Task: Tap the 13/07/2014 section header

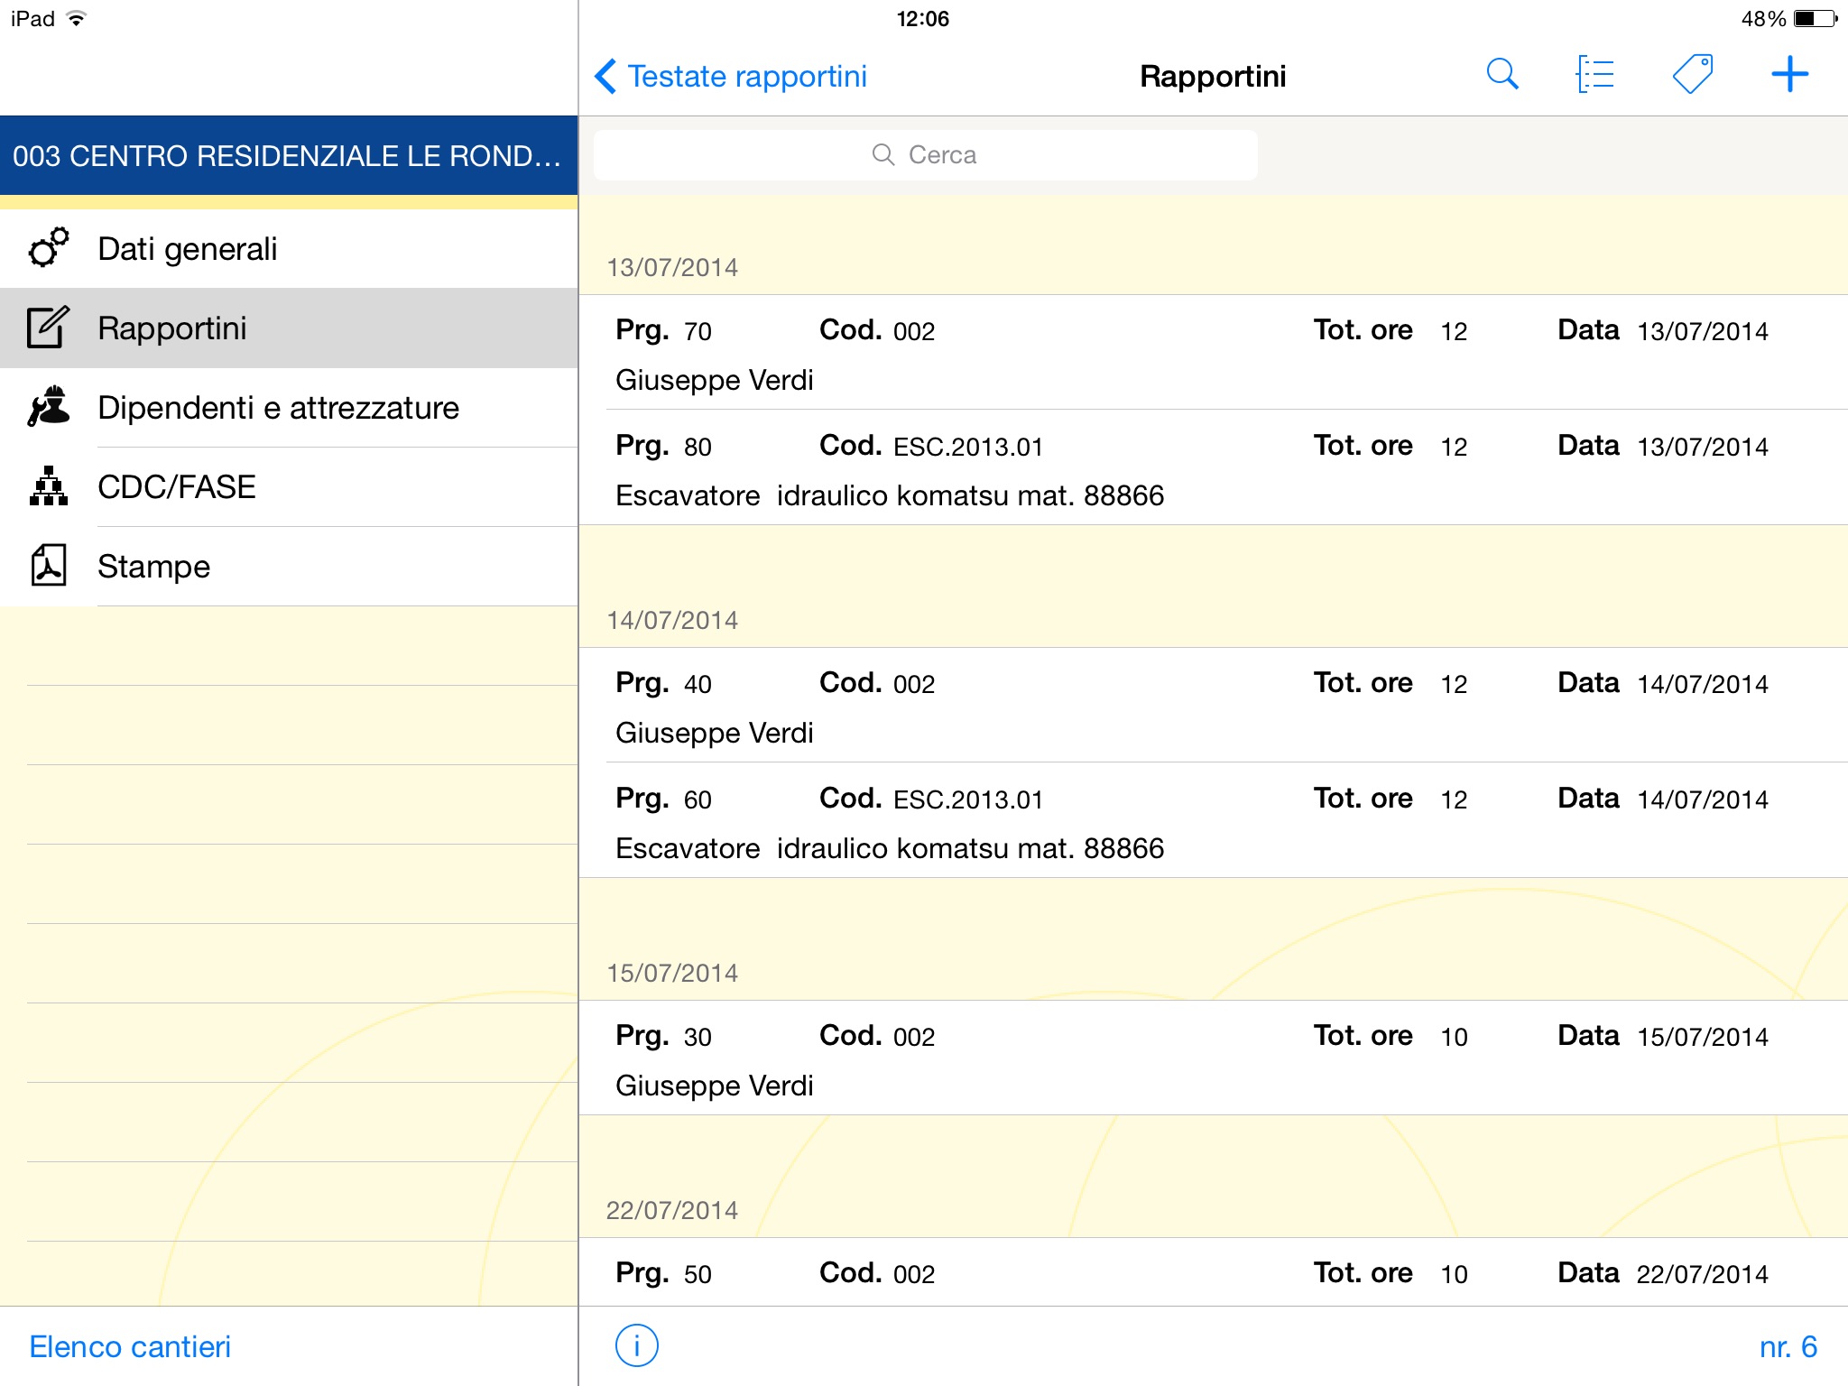Action: coord(672,267)
